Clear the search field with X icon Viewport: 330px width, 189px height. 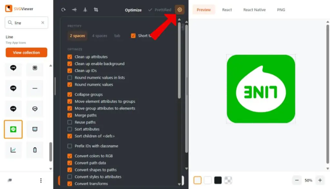point(43,23)
